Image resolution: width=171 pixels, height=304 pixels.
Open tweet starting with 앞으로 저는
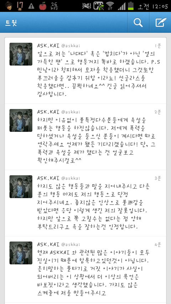click(x=85, y=70)
